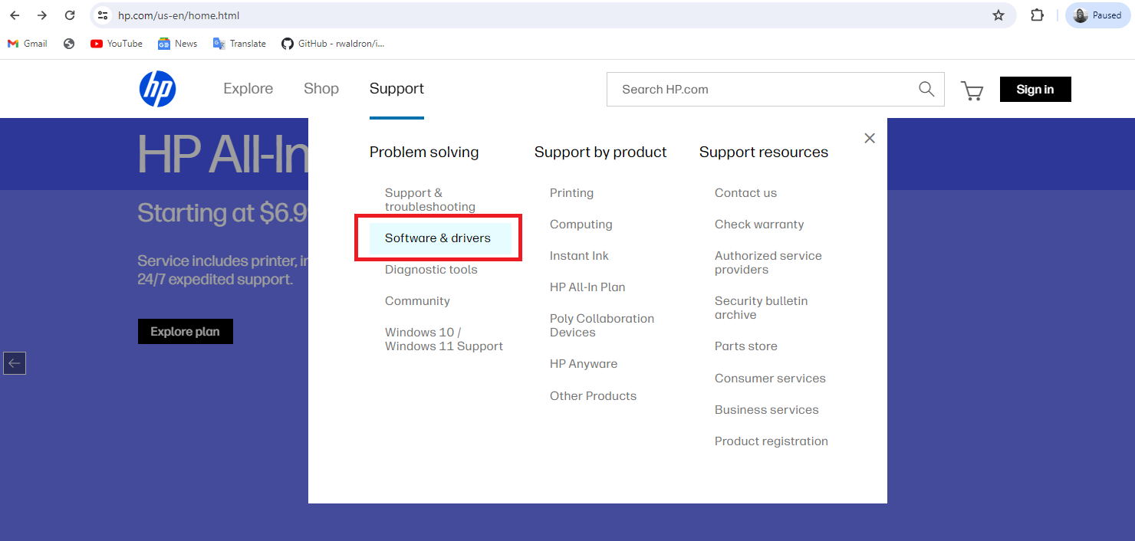Click the previous slide arrow
1135x541 pixels.
point(15,362)
